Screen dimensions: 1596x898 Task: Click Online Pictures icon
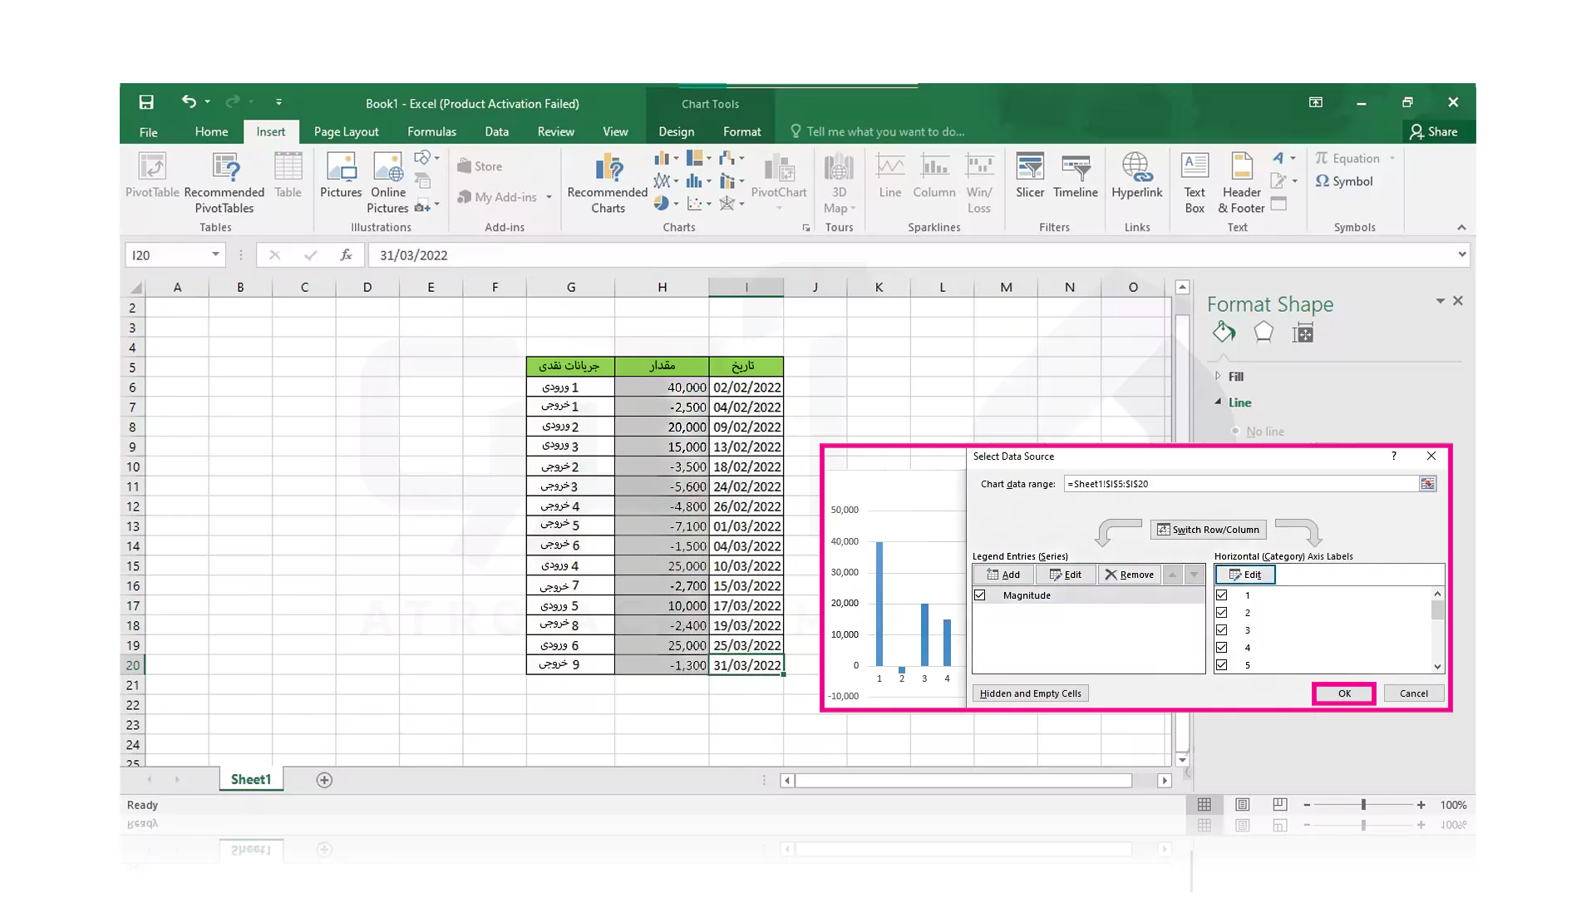click(388, 183)
